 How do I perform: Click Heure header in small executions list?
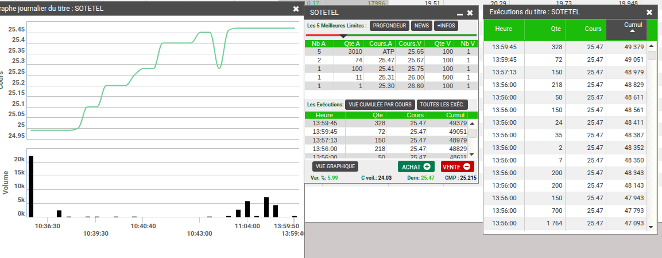coord(324,115)
